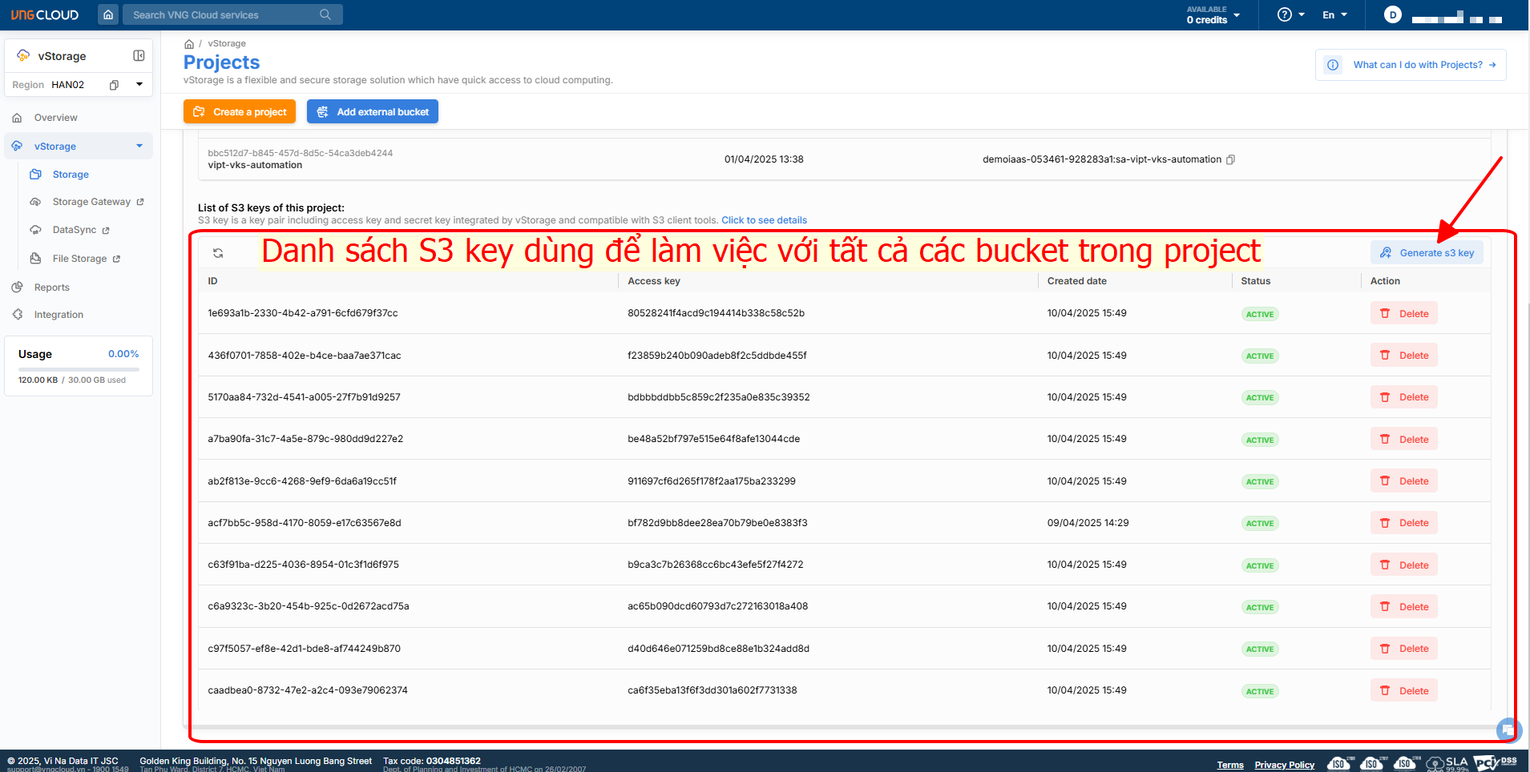1530x772 pixels.
Task: Click the refresh icon above S3 keys table
Action: 218,253
